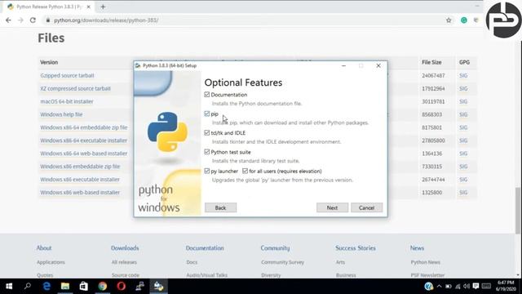Viewport: 522px width, 294px height.
Task: Toggle the tcl/tk and IDLE checkbox
Action: pyautogui.click(x=206, y=132)
